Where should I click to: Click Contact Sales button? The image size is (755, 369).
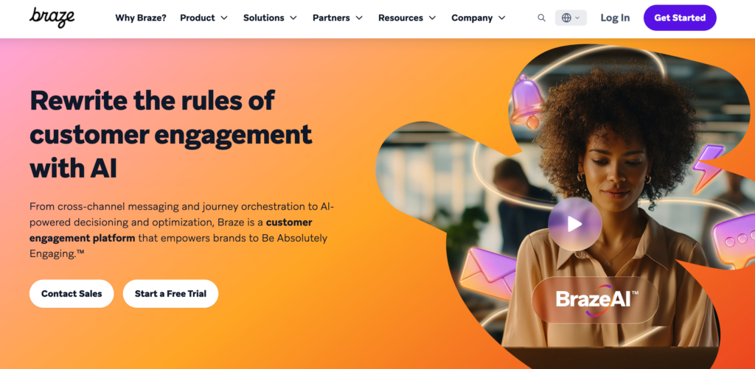click(x=72, y=293)
